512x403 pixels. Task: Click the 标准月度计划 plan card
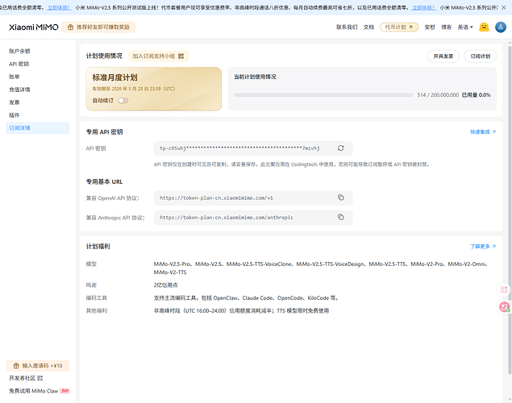click(x=153, y=89)
